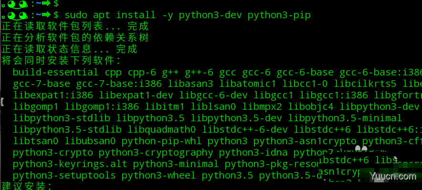Viewport: 422px width, 190px height.
Task: Click the package name libcilkrts5
Action: click(x=365, y=84)
